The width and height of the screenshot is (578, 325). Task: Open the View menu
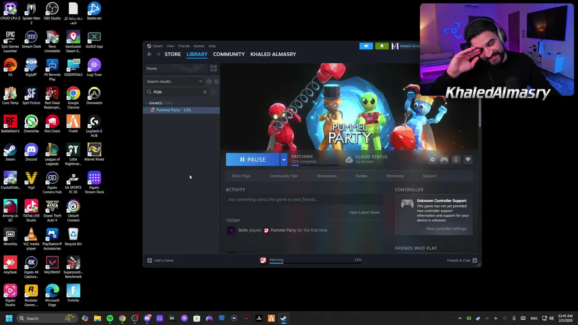tap(170, 46)
